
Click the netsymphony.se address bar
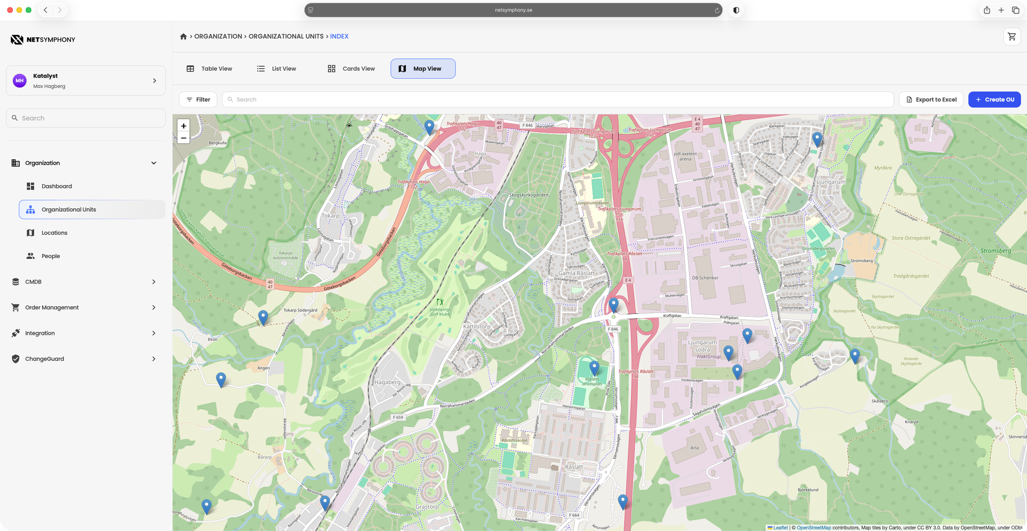pyautogui.click(x=513, y=10)
